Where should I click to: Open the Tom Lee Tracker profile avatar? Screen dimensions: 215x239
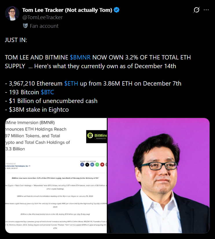coord(12,13)
